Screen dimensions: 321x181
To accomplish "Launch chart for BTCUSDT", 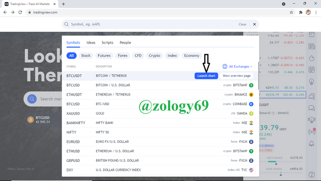I will click(x=206, y=76).
